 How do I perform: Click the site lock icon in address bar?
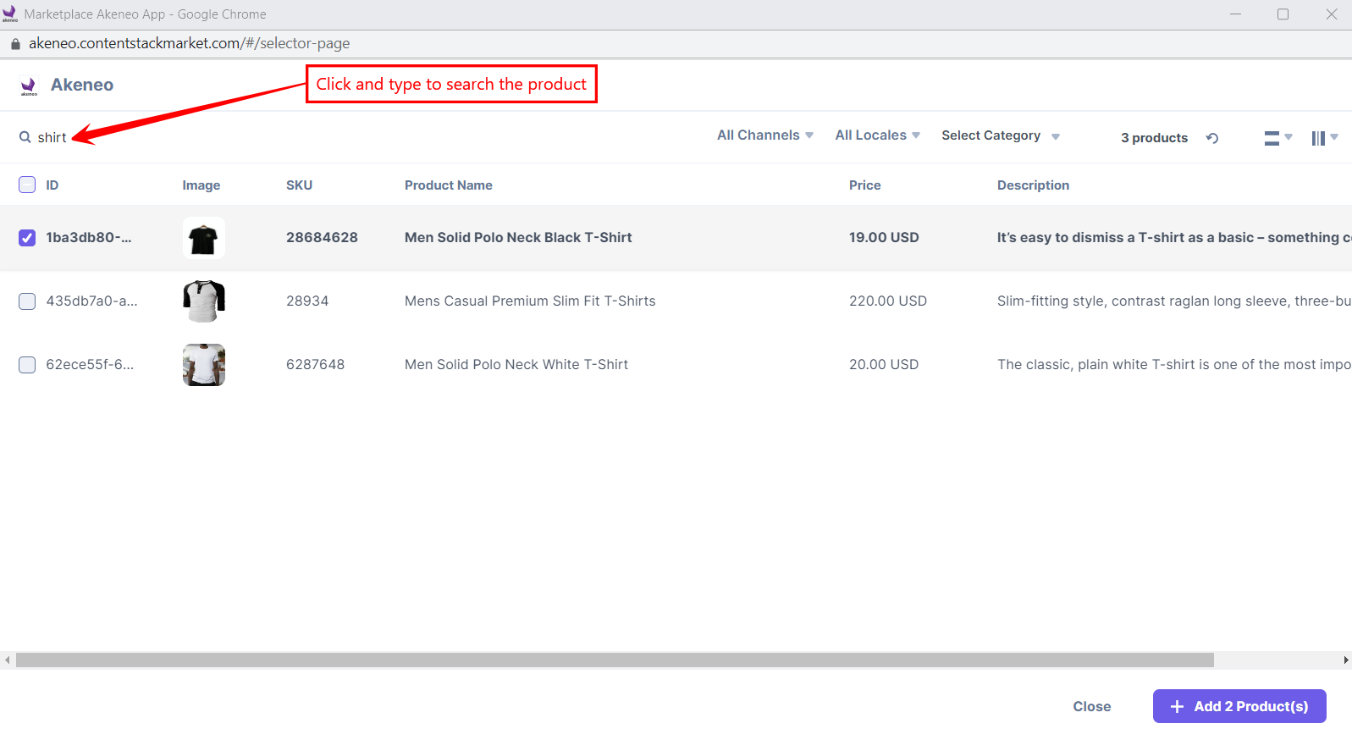pos(15,44)
